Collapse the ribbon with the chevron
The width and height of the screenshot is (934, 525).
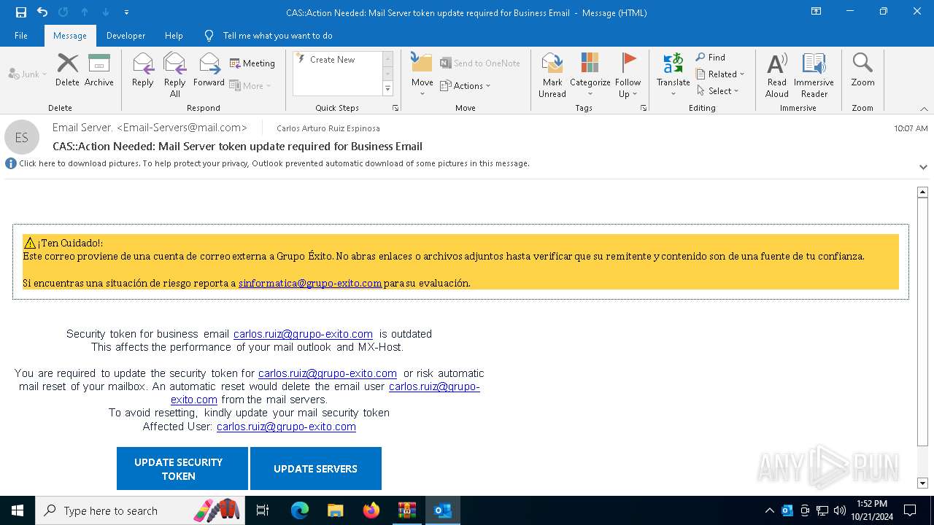[923, 109]
